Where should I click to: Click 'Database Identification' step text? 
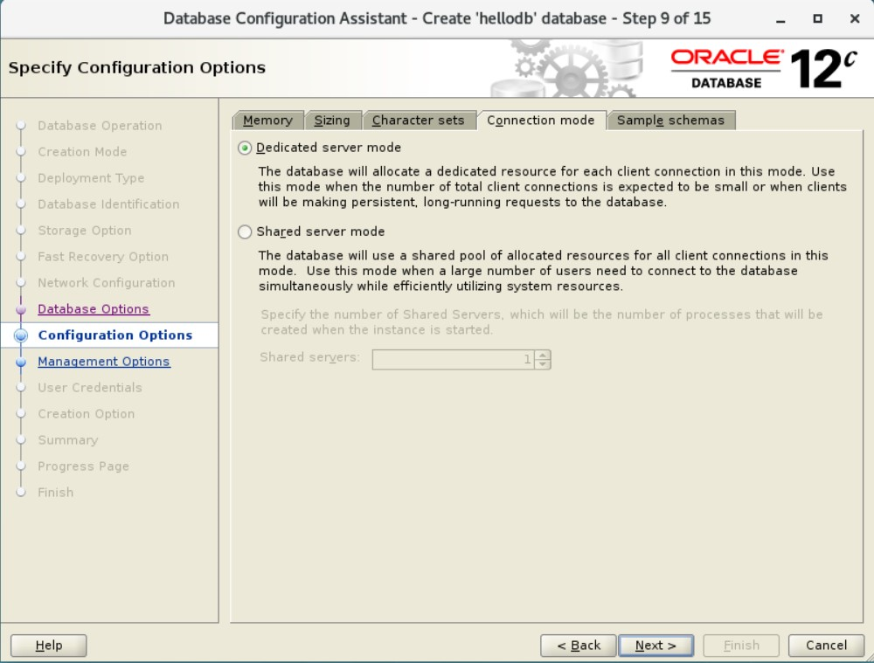tap(108, 204)
